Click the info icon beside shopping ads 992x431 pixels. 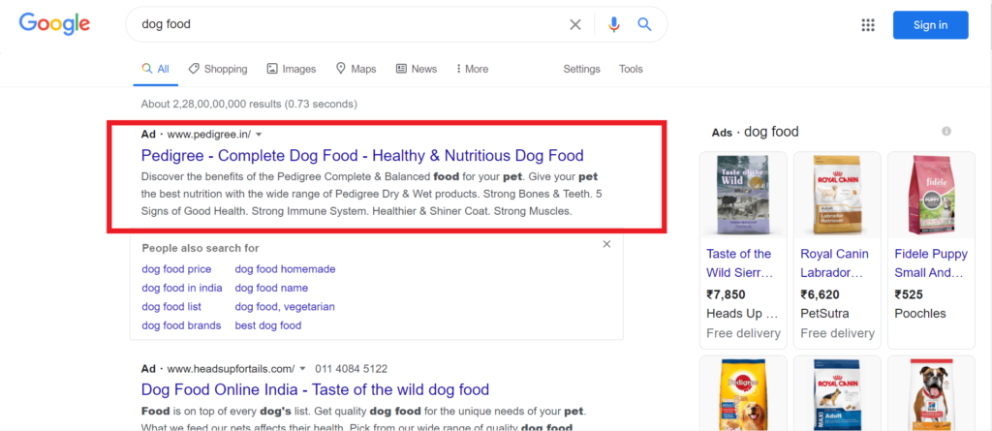pos(946,132)
